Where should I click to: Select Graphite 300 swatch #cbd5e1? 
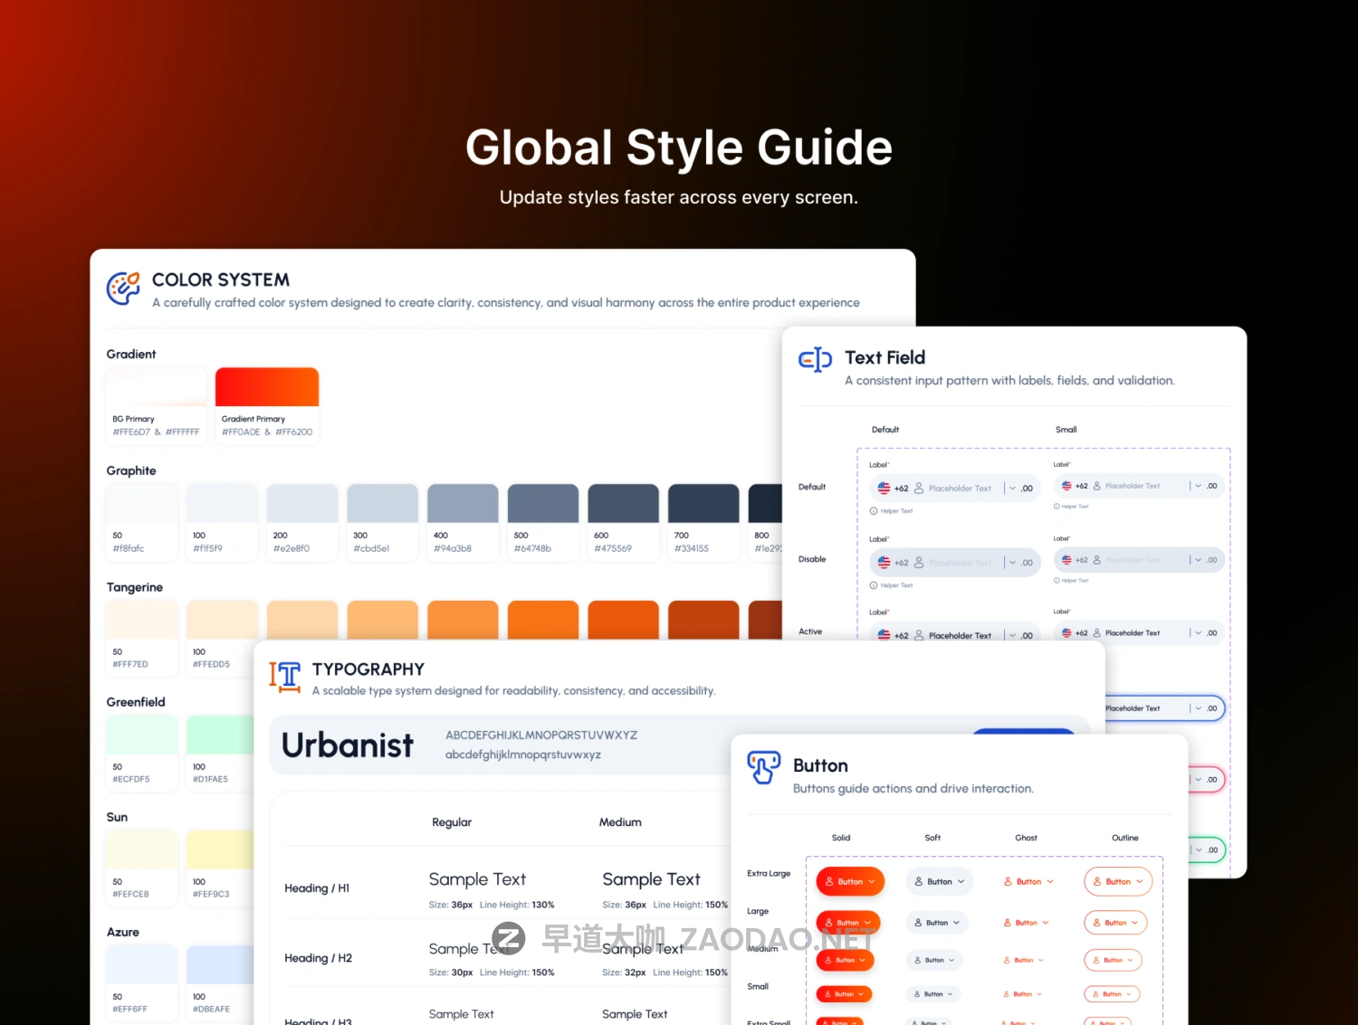tap(382, 503)
